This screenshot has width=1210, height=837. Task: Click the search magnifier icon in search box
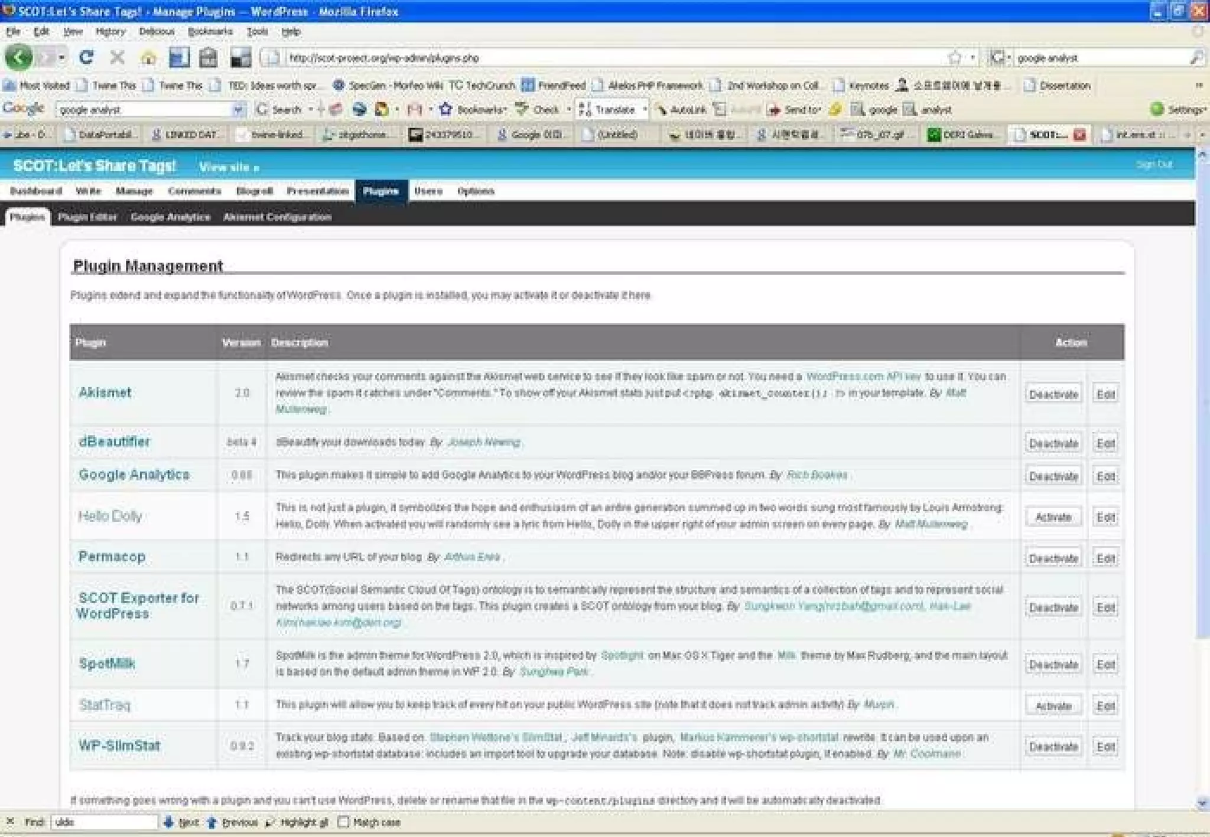pos(1196,58)
